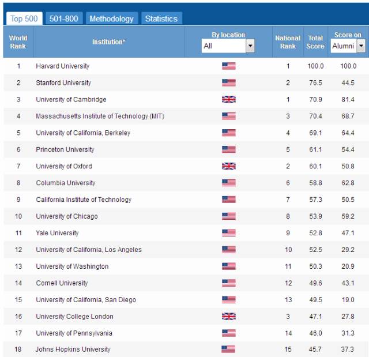The height and width of the screenshot is (357, 369).
Task: Select University of California, Los Angeles name
Action: tap(89, 250)
